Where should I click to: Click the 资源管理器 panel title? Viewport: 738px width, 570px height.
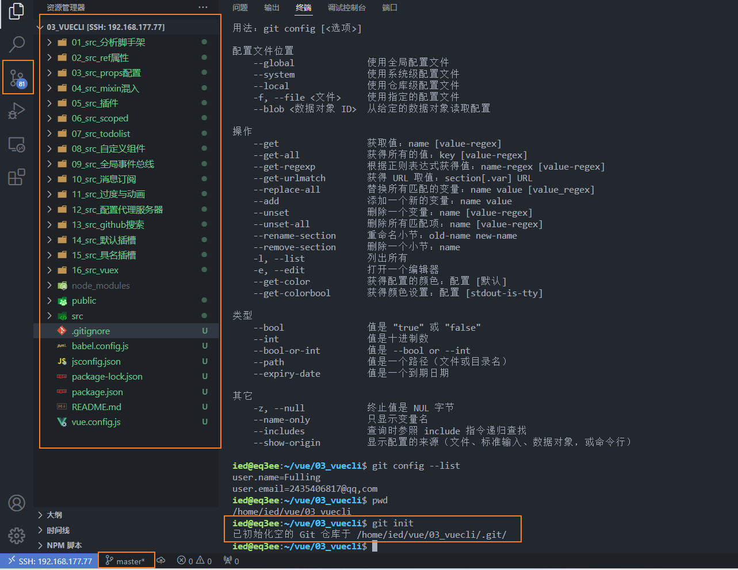click(x=66, y=7)
